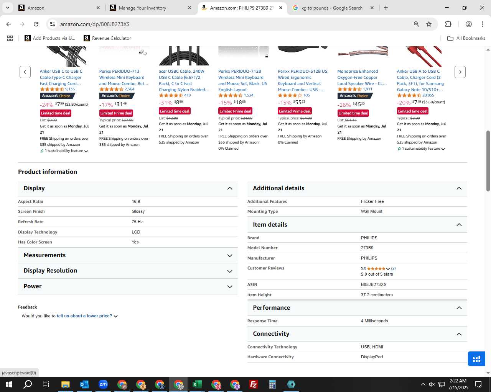Open Excel from the taskbar

coord(197,384)
